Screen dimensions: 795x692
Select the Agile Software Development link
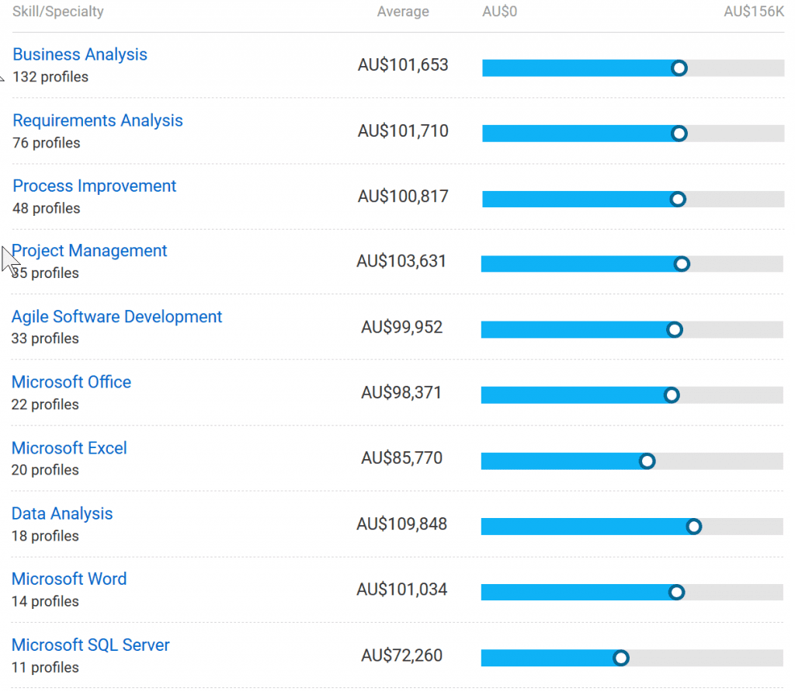point(117,317)
